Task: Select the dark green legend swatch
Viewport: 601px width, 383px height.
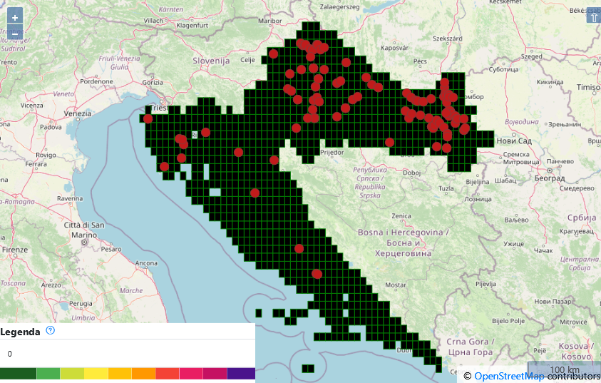Action: (18, 373)
